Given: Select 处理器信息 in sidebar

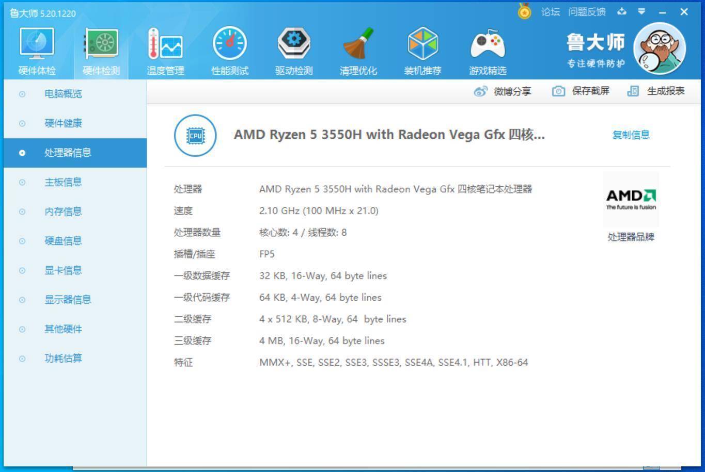Looking at the screenshot, I should click(75, 153).
